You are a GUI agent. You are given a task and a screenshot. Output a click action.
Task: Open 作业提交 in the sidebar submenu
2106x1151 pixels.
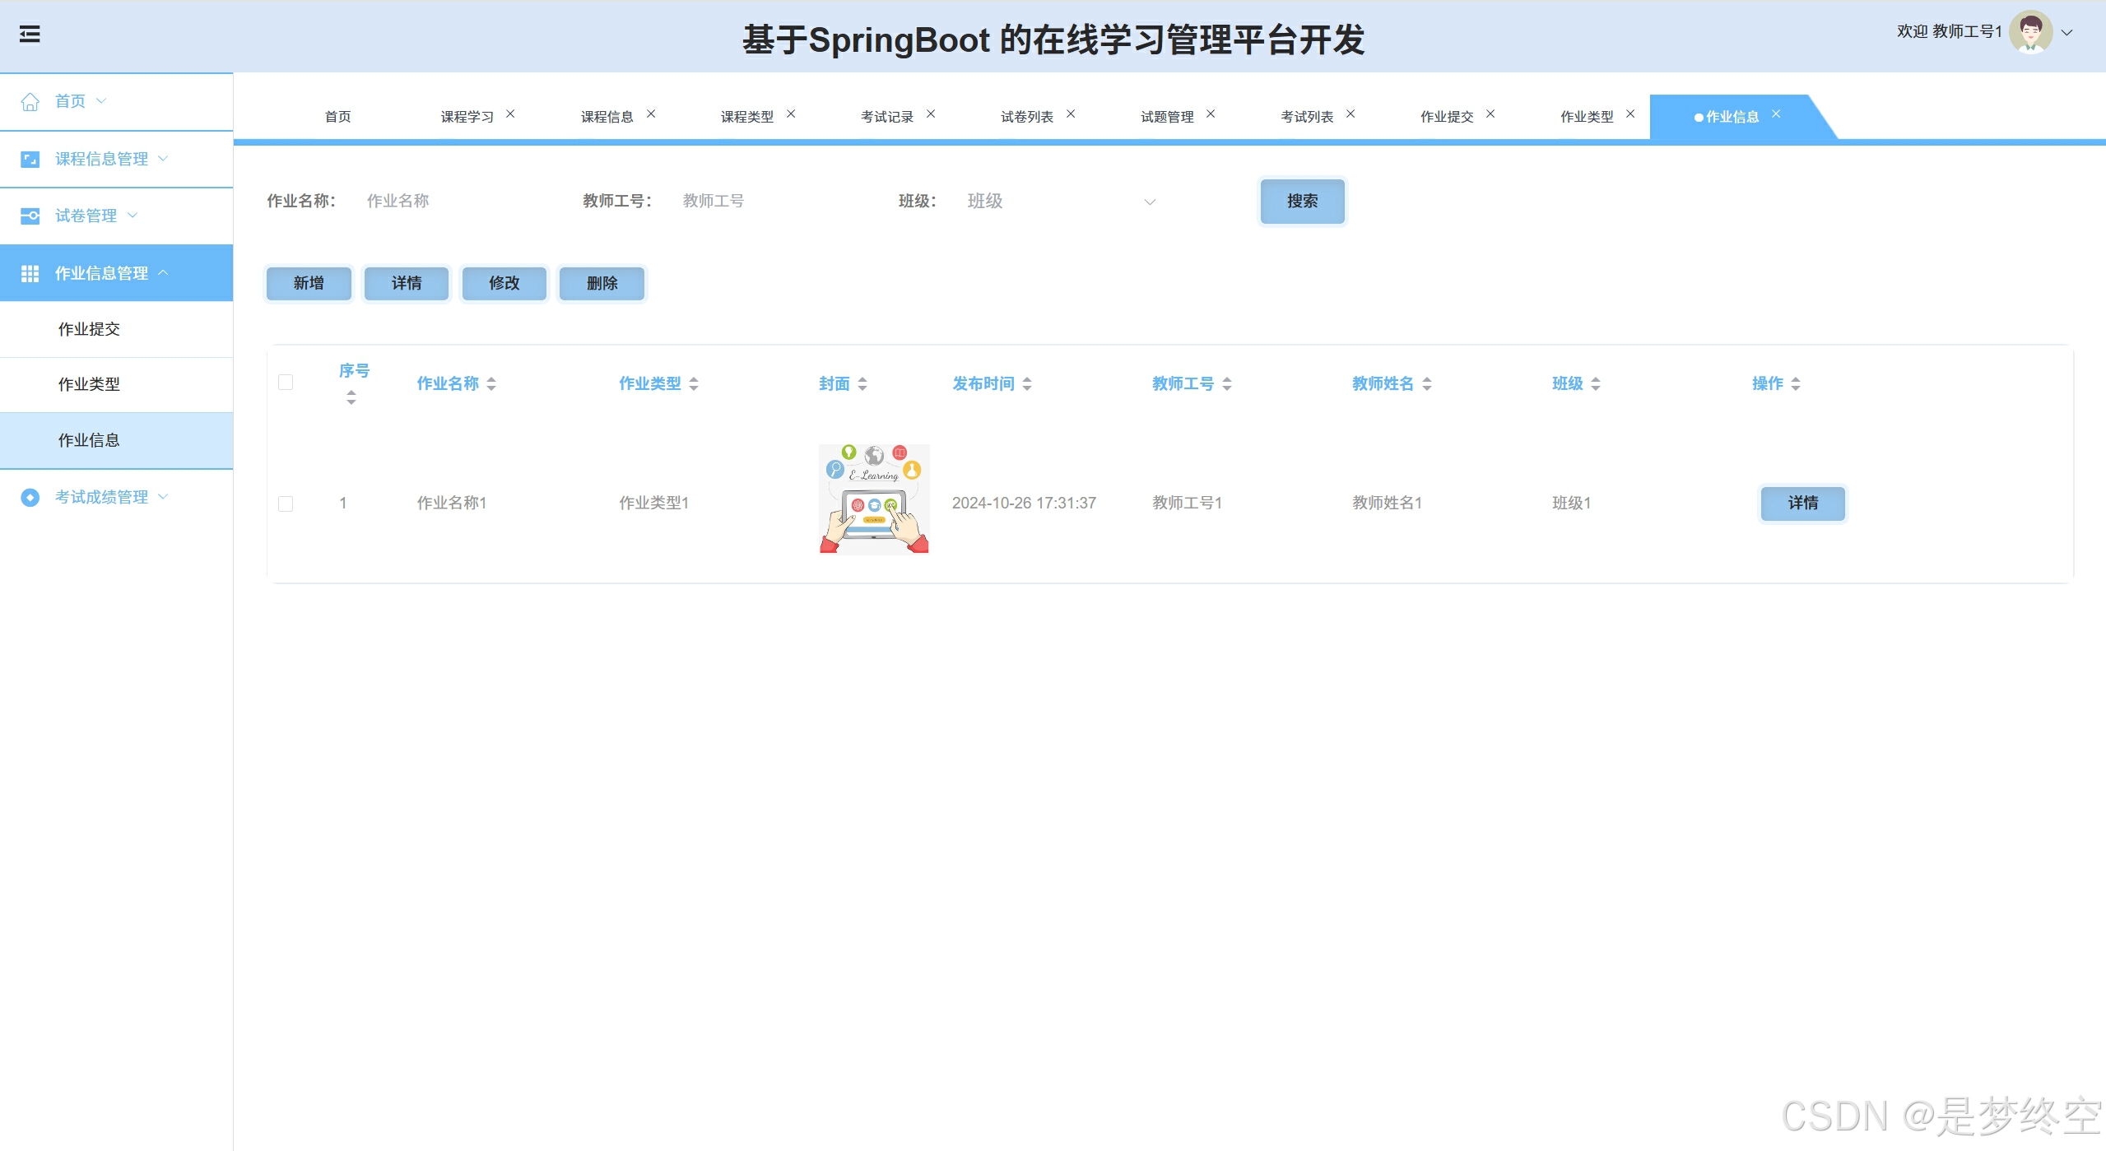coord(89,329)
